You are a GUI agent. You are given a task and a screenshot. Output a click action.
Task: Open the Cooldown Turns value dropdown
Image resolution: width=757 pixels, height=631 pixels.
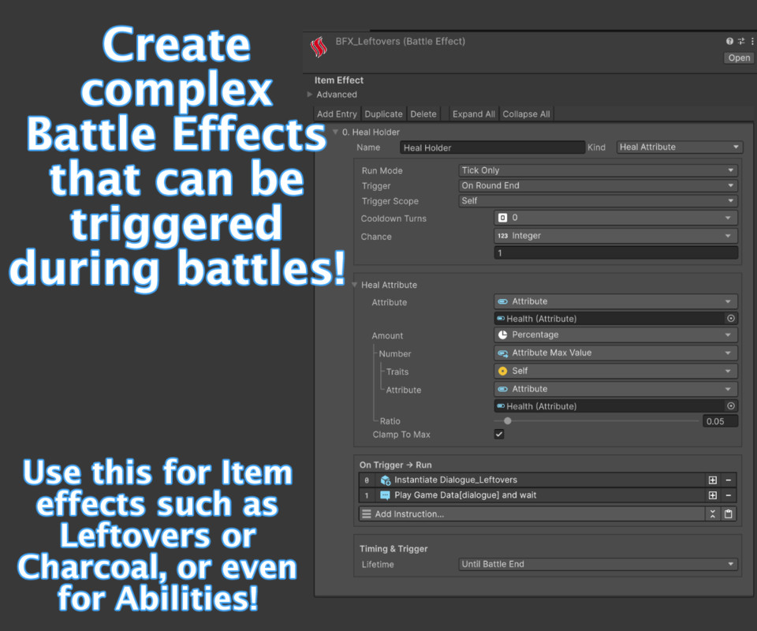pos(616,218)
